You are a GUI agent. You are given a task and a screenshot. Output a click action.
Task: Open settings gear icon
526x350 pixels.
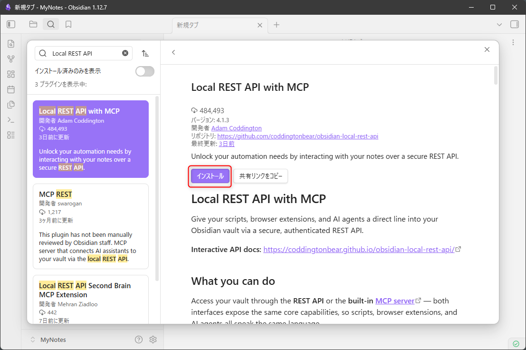pos(153,340)
